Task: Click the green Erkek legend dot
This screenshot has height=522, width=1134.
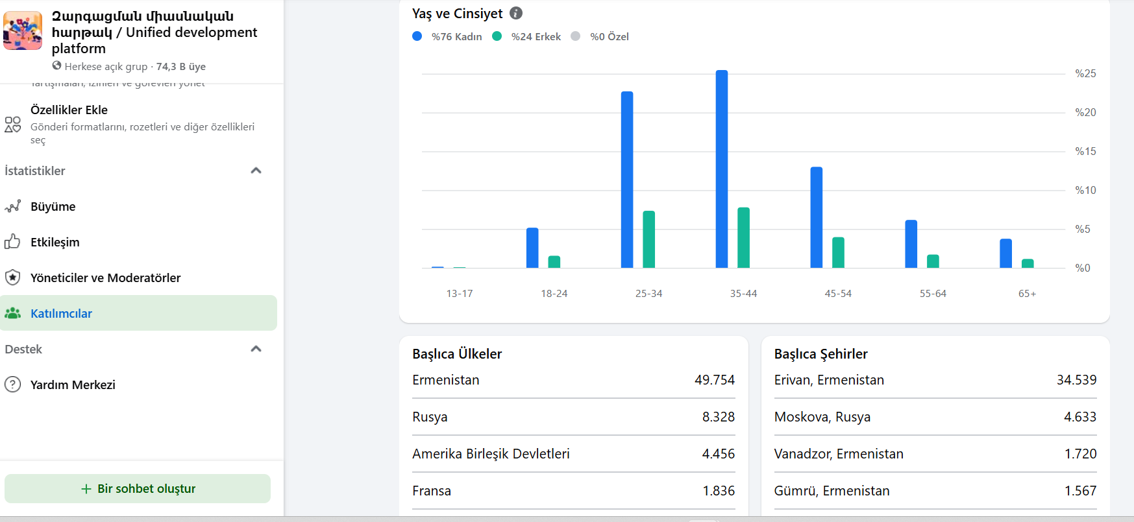Action: 497,36
